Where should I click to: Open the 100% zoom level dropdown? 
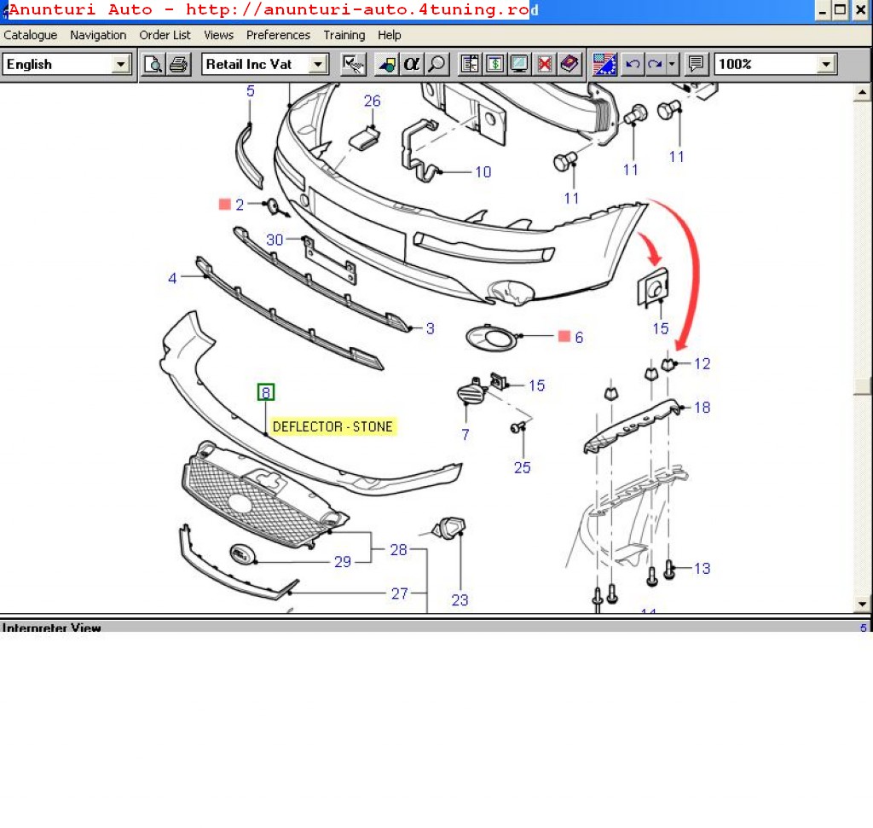pos(825,65)
